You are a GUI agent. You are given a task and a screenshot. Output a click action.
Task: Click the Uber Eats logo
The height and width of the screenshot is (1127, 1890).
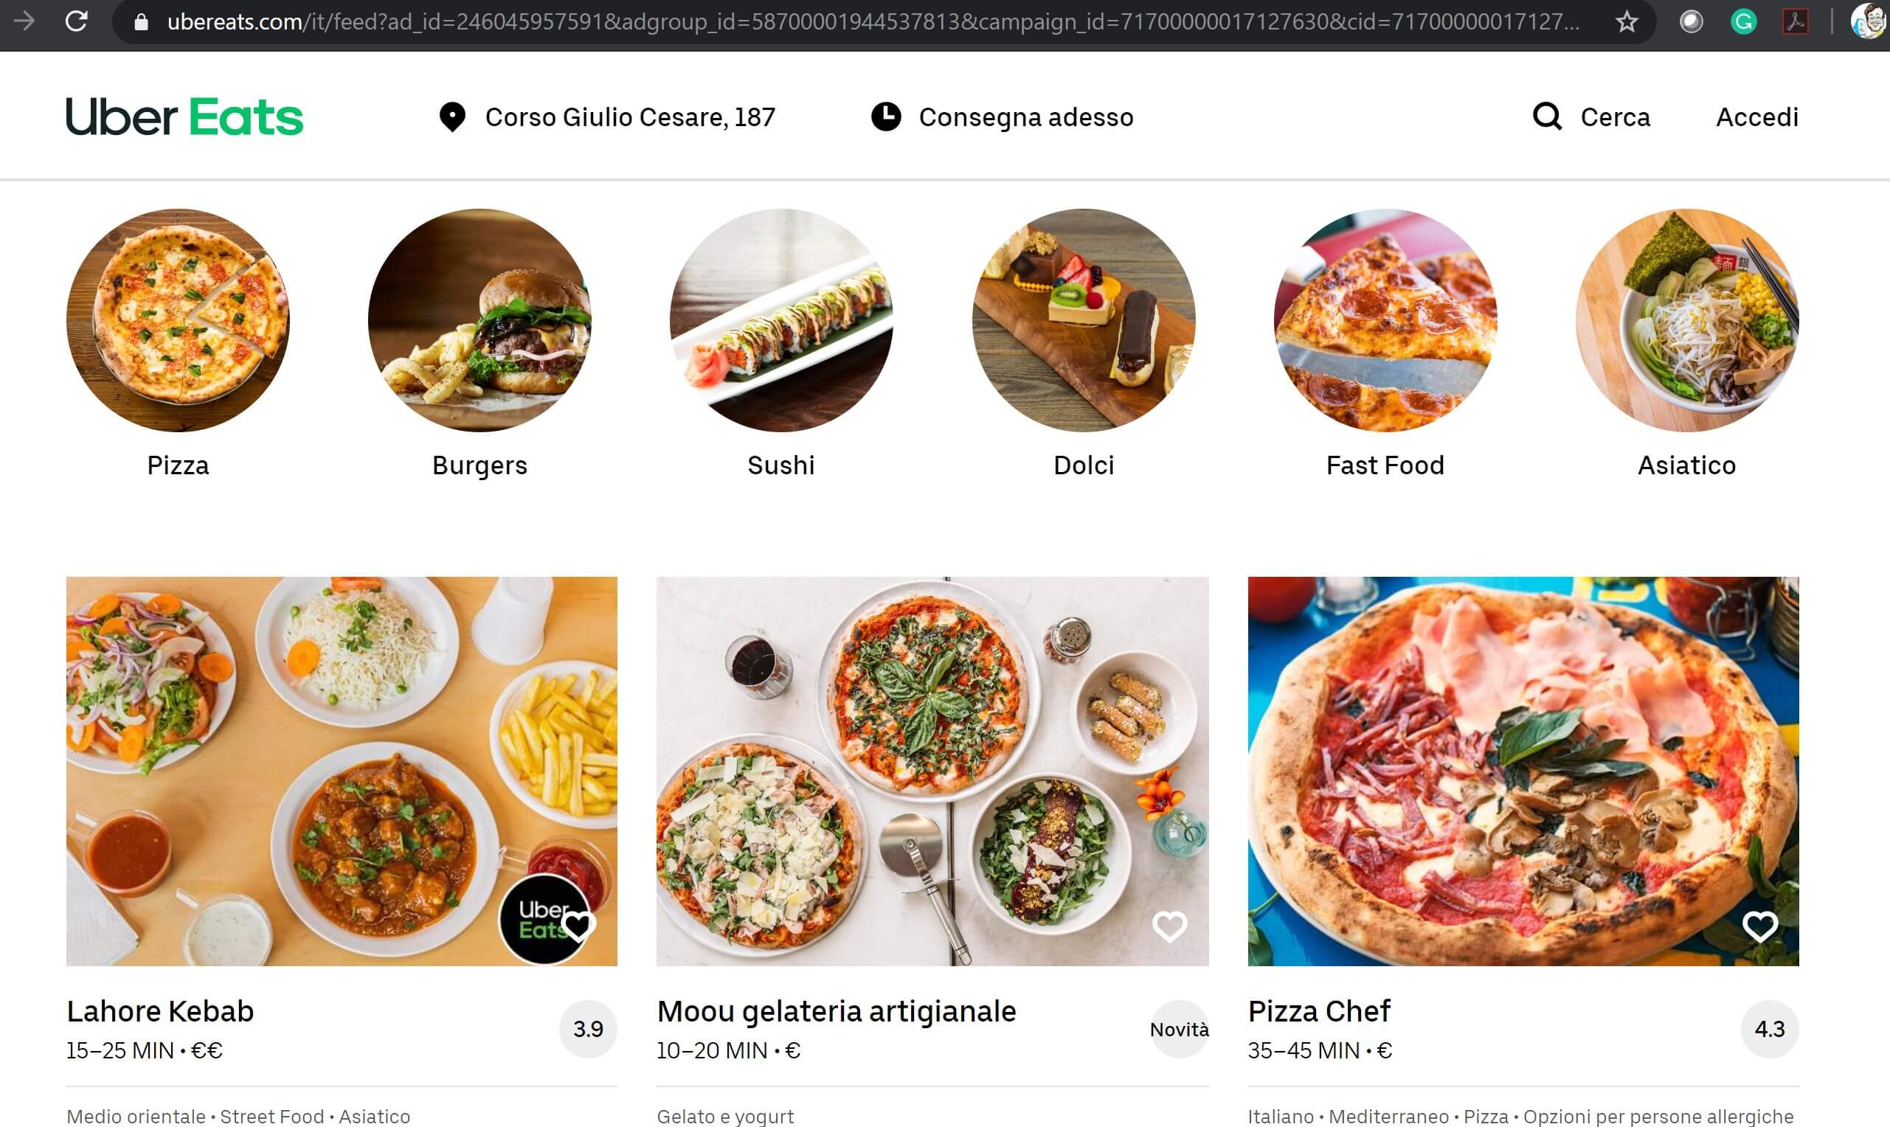[184, 117]
